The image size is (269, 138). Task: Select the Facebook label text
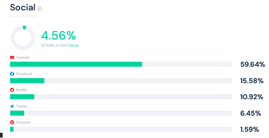[24, 74]
